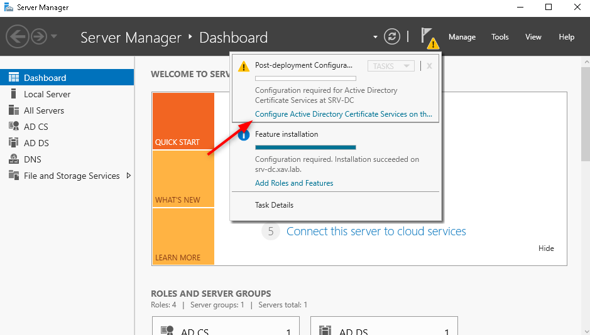Open Task Details in notification panel
The width and height of the screenshot is (590, 335).
pyautogui.click(x=274, y=205)
